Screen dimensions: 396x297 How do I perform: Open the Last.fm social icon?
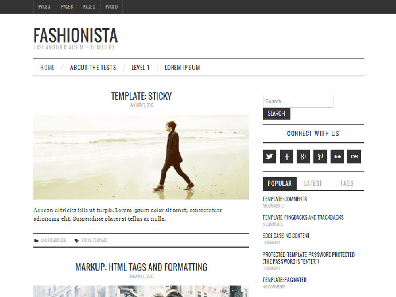(x=354, y=157)
